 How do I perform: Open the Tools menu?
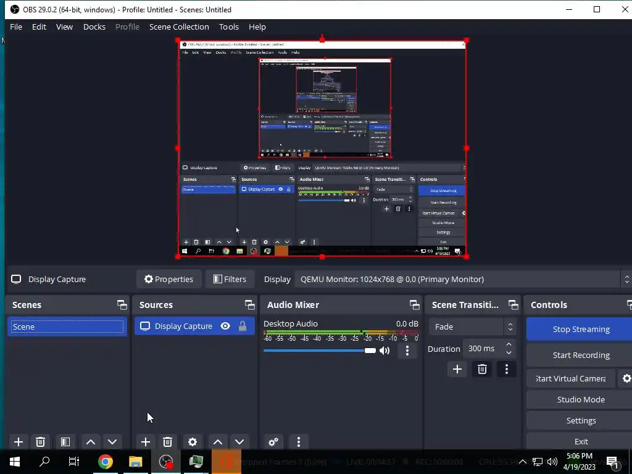(x=229, y=27)
